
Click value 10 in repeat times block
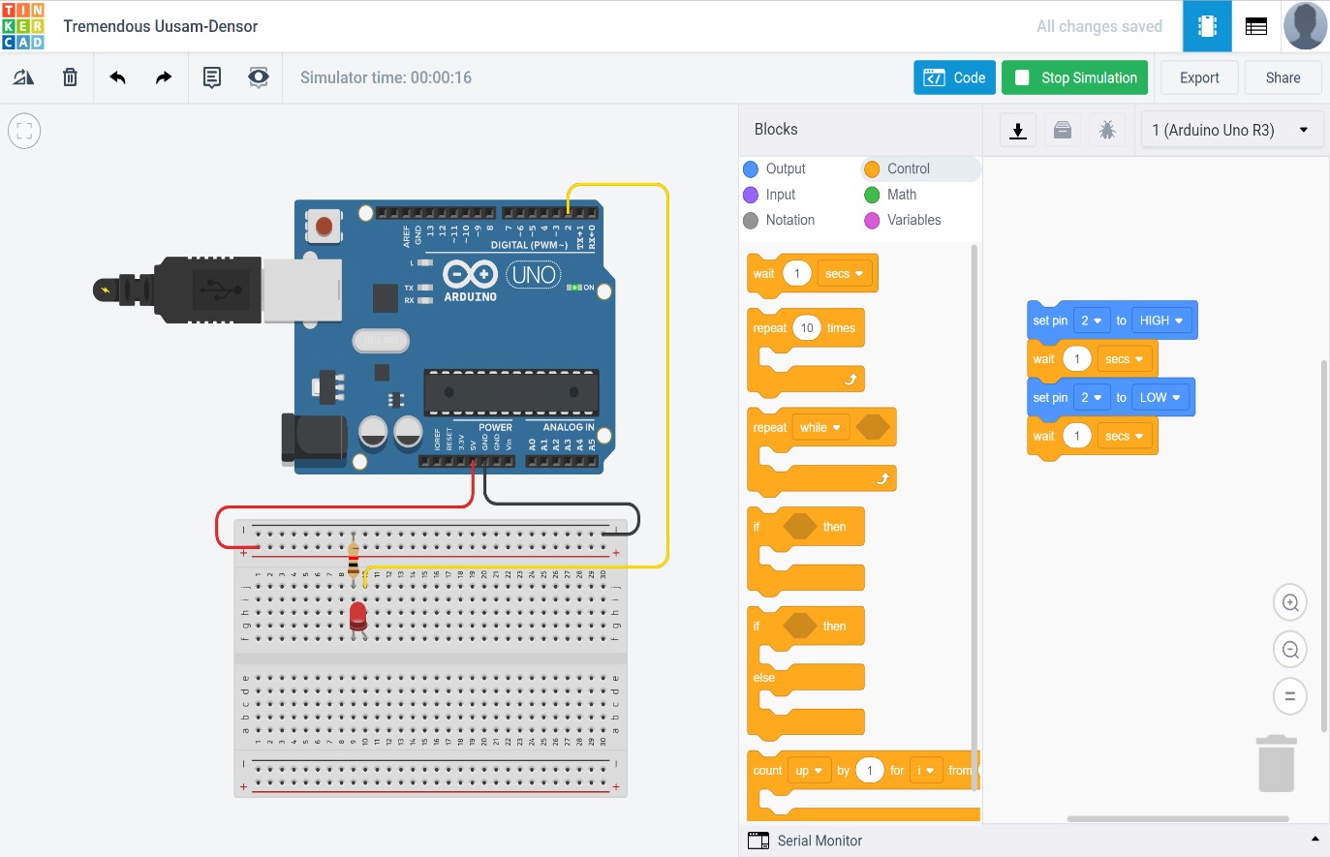[x=807, y=328]
